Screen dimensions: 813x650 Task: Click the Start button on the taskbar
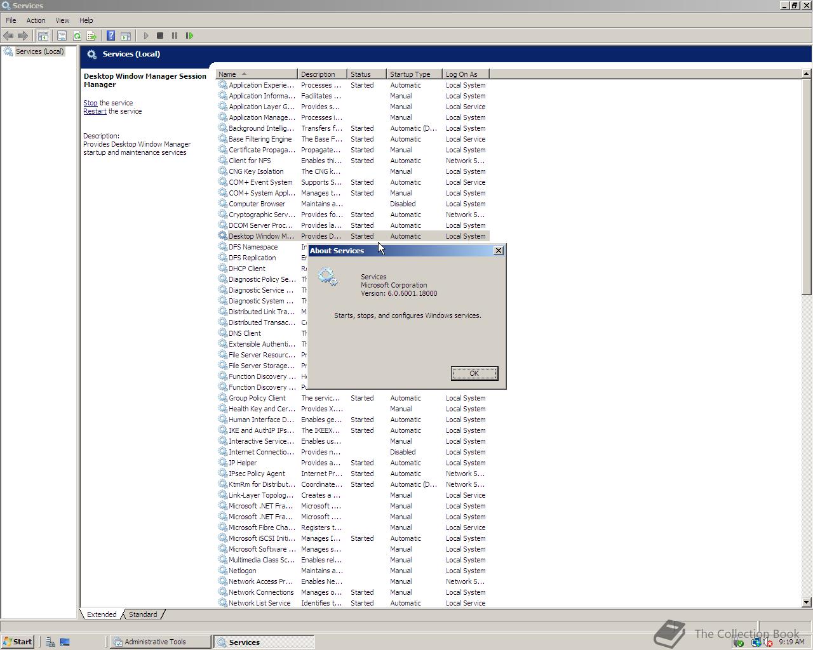(x=17, y=642)
